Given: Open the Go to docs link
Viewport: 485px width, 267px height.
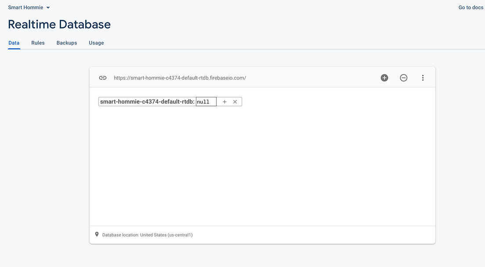Looking at the screenshot, I should (x=471, y=7).
